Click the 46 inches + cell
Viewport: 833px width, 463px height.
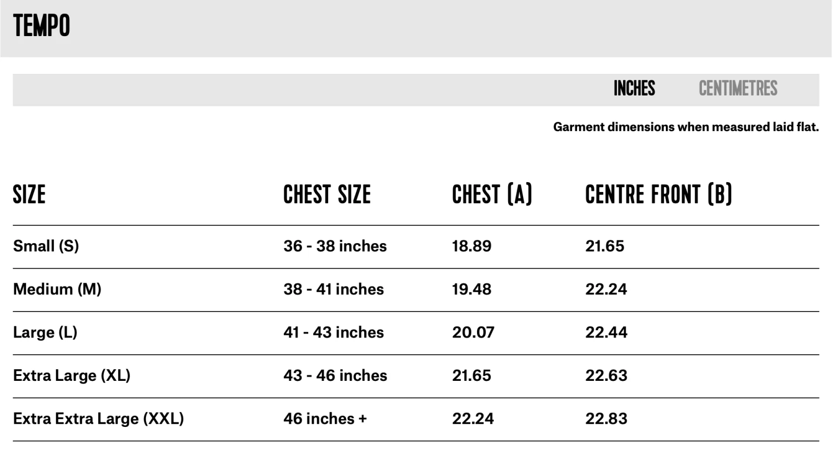(325, 419)
